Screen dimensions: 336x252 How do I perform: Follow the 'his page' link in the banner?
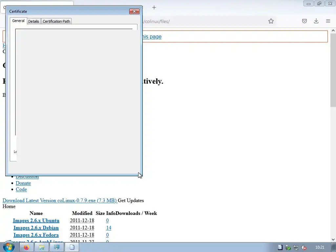[x=152, y=37]
